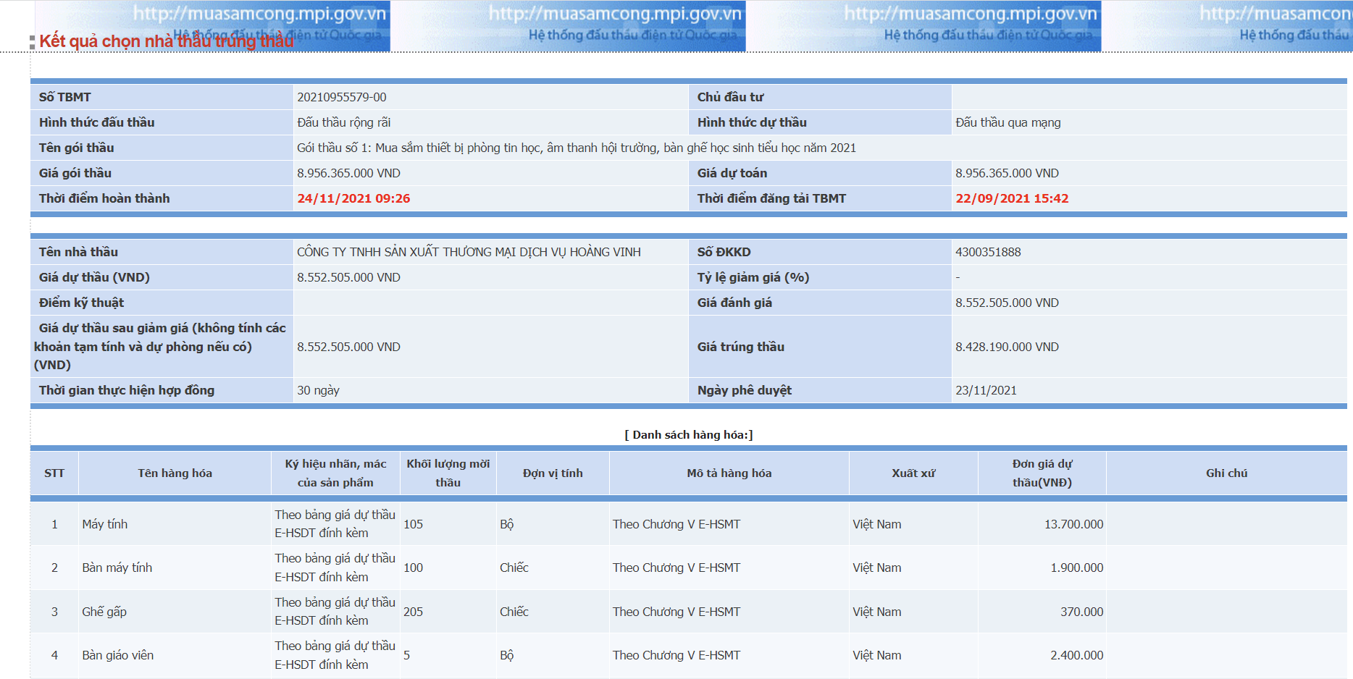The image size is (1353, 679).
Task: Click business registration number 4300351888
Action: coord(988,252)
